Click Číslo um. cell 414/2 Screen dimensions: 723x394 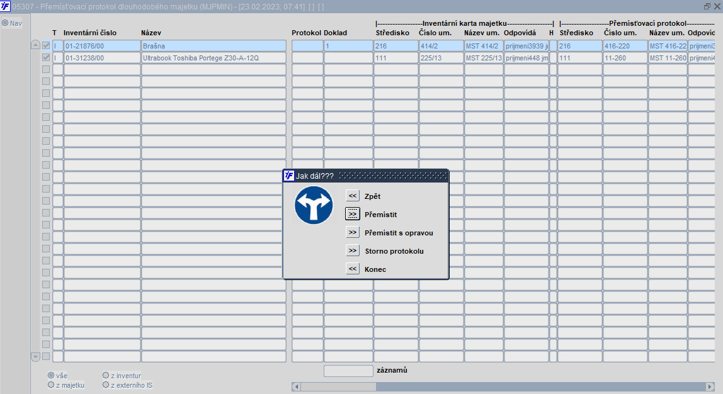click(x=441, y=45)
